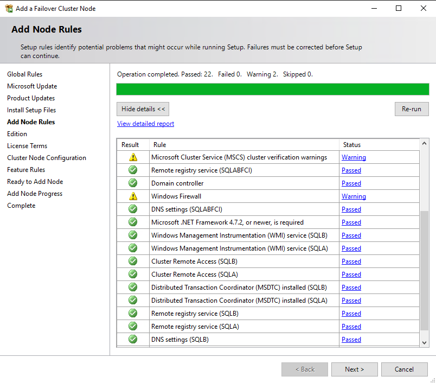Click the passed icon for Cluster Remote Access (SQLB)
The width and height of the screenshot is (436, 383).
pyautogui.click(x=133, y=261)
